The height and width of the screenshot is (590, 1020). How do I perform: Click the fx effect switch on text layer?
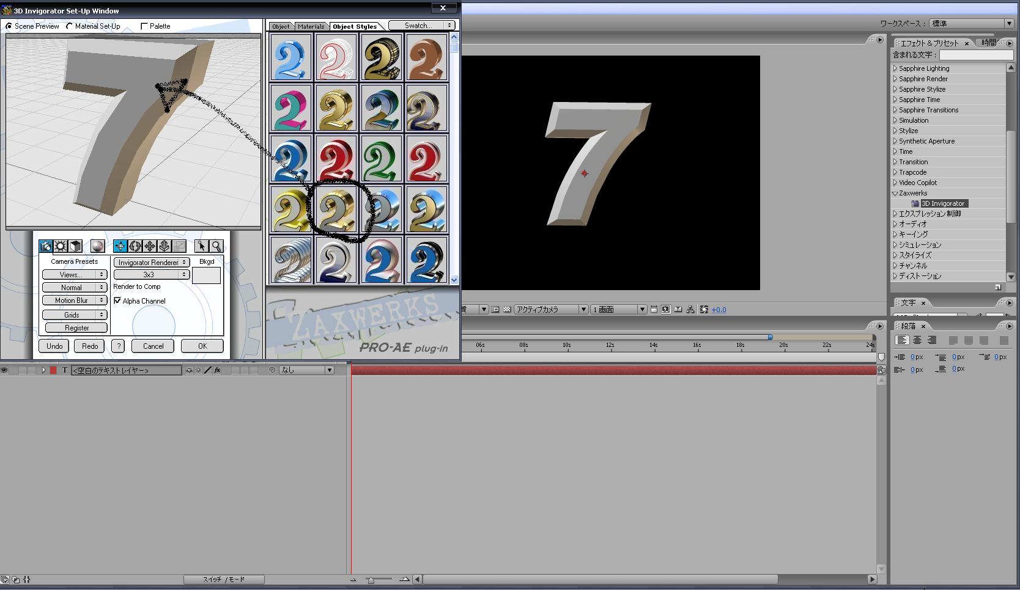tap(217, 370)
